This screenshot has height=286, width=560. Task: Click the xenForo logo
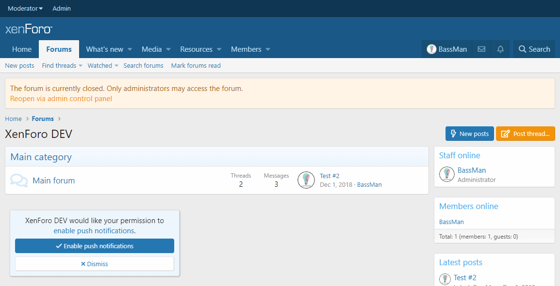pyautogui.click(x=29, y=29)
